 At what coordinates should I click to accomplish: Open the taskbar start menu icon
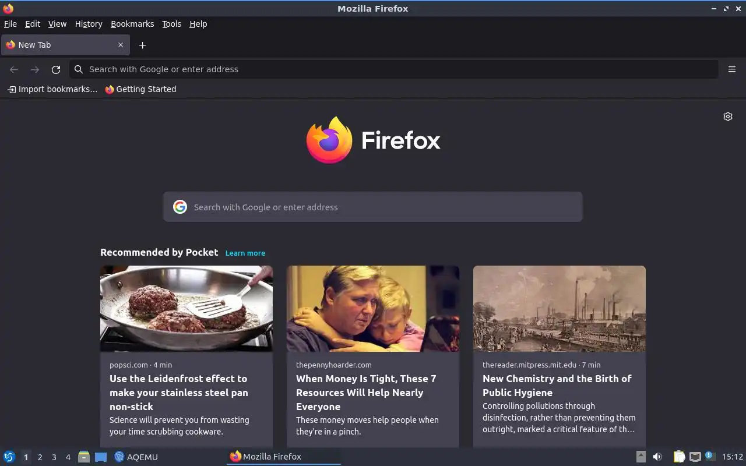click(x=9, y=457)
